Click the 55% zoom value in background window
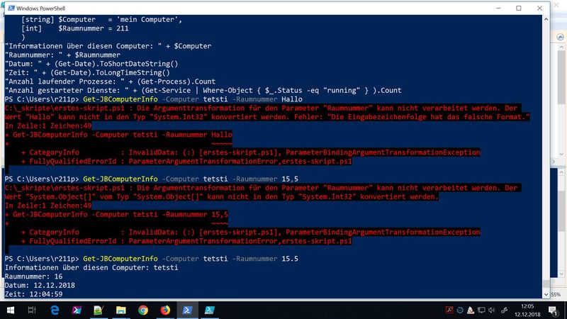 (x=556, y=295)
